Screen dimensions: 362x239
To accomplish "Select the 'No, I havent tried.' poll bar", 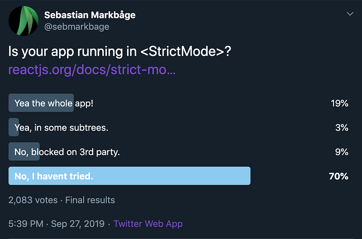I will click(x=129, y=176).
